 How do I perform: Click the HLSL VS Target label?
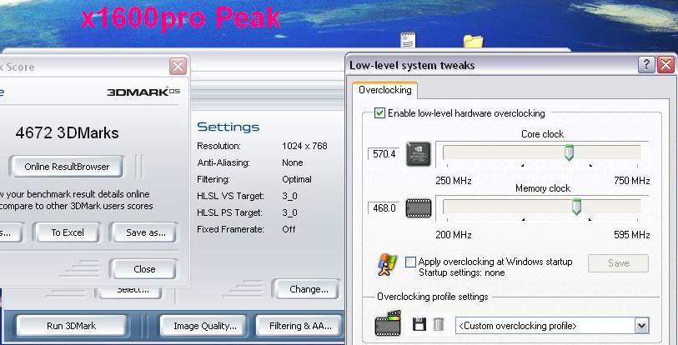[x=230, y=196]
